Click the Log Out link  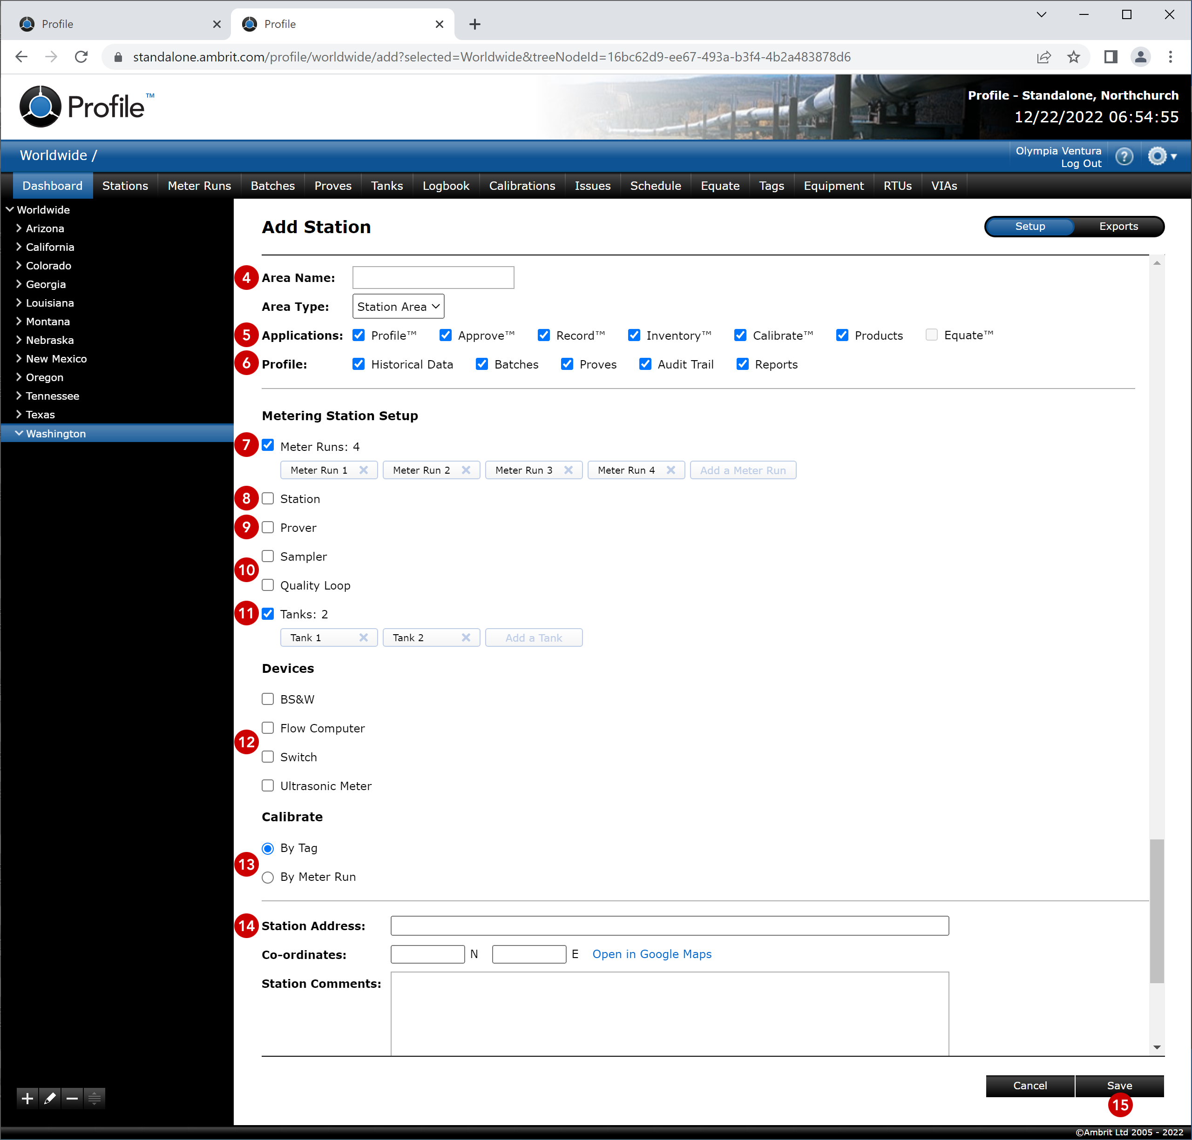pos(1081,163)
